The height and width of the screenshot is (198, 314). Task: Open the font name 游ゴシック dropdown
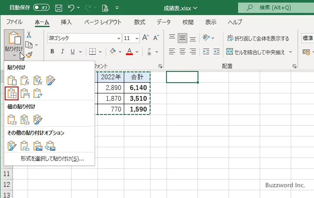point(119,38)
